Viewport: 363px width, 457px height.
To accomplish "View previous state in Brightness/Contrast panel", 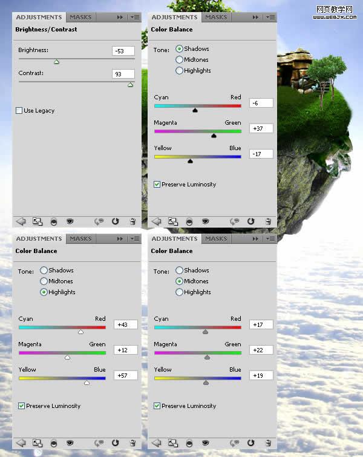I will point(99,222).
